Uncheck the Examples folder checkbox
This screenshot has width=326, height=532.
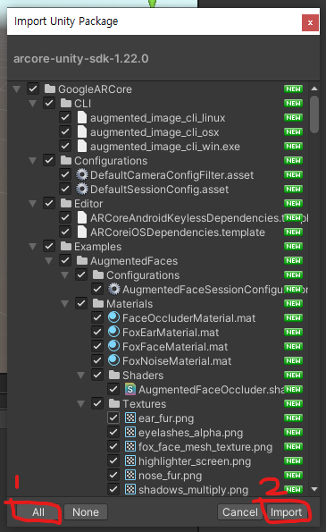49,246
